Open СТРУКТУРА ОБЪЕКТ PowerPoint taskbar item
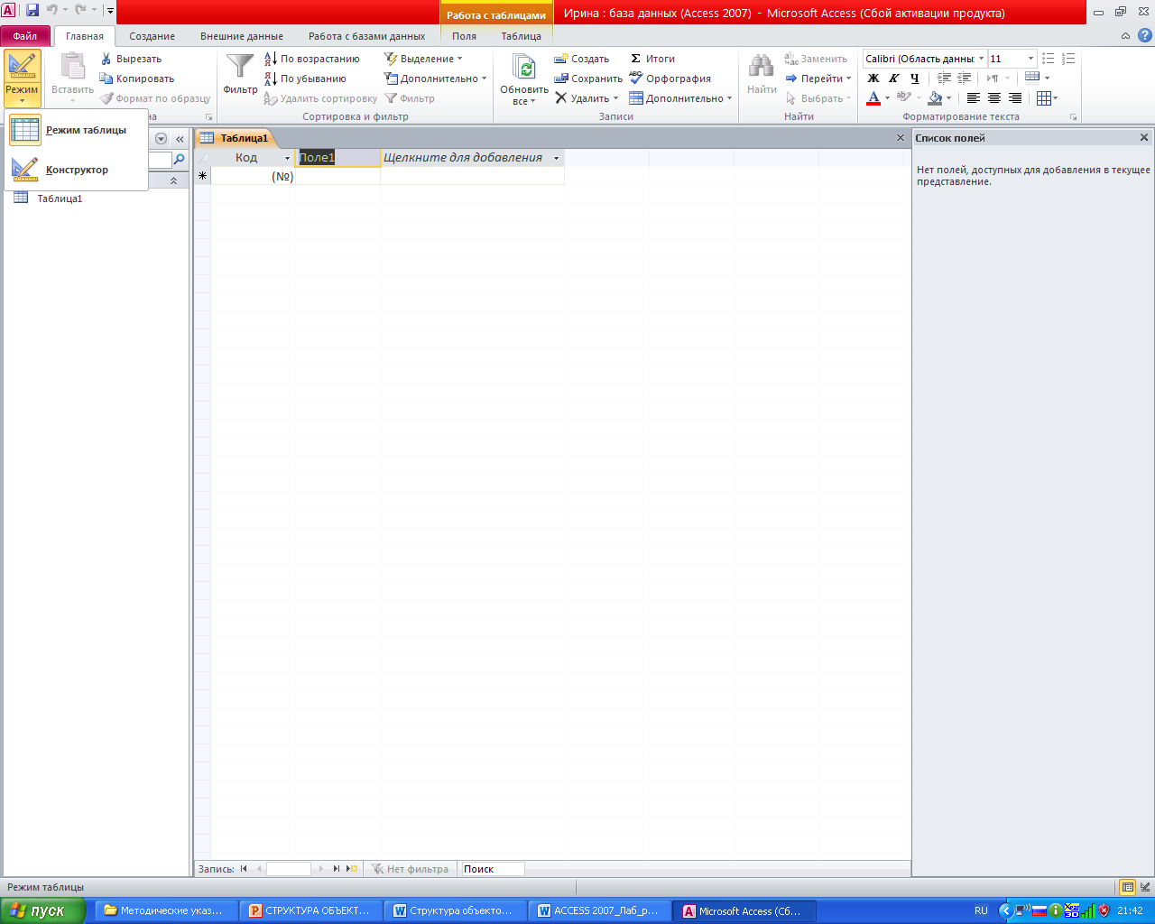 [x=310, y=910]
